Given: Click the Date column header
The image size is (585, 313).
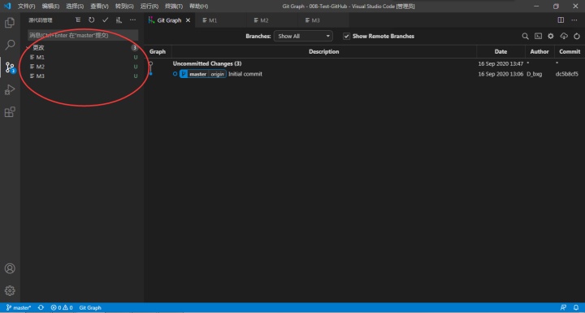Looking at the screenshot, I should tap(500, 51).
